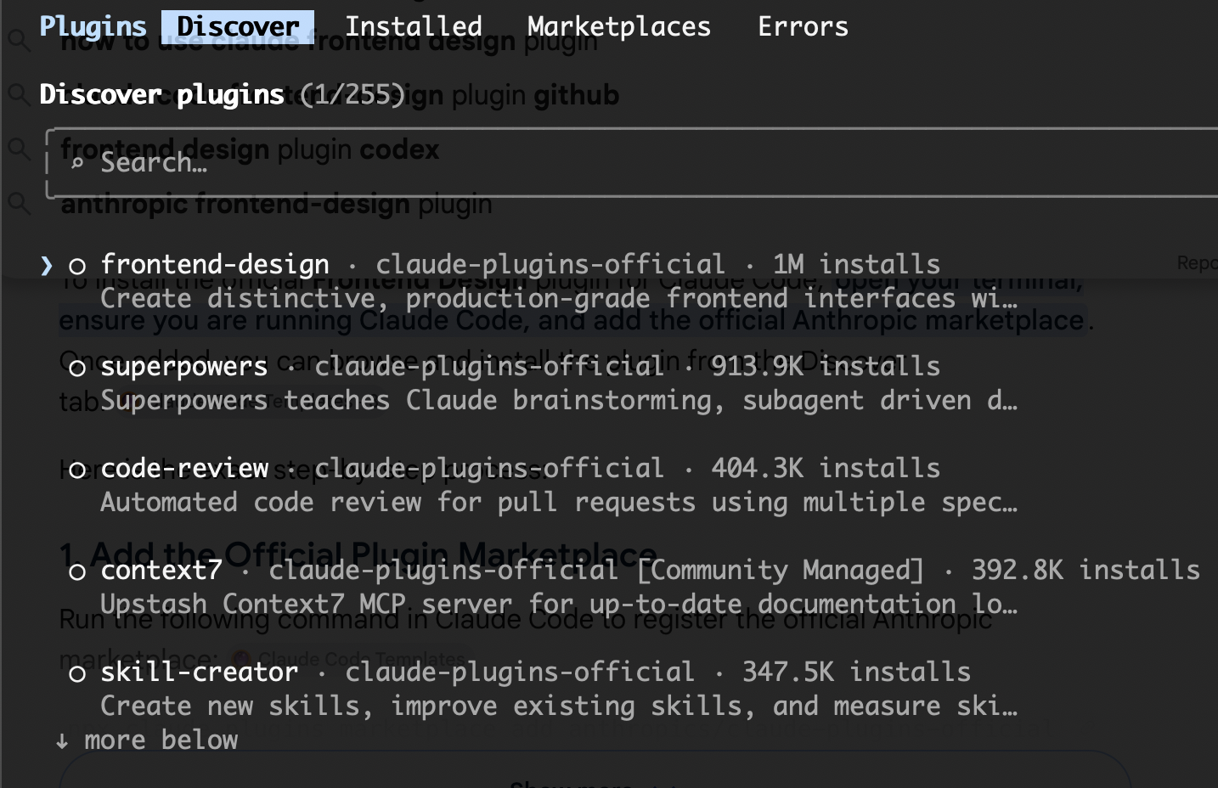Viewport: 1218px width, 788px height.
Task: Click the '392.8K installs' count text
Action: [1086, 570]
